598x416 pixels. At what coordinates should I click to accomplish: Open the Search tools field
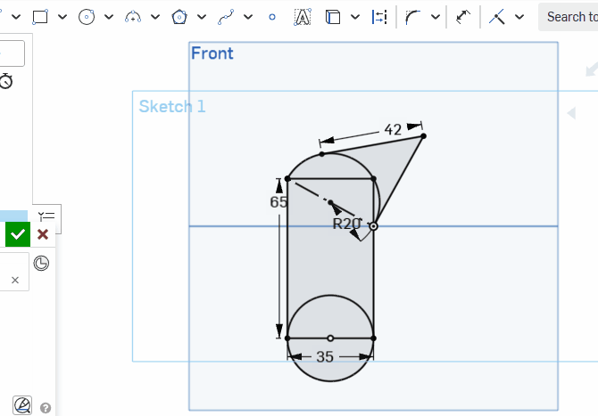click(x=568, y=17)
